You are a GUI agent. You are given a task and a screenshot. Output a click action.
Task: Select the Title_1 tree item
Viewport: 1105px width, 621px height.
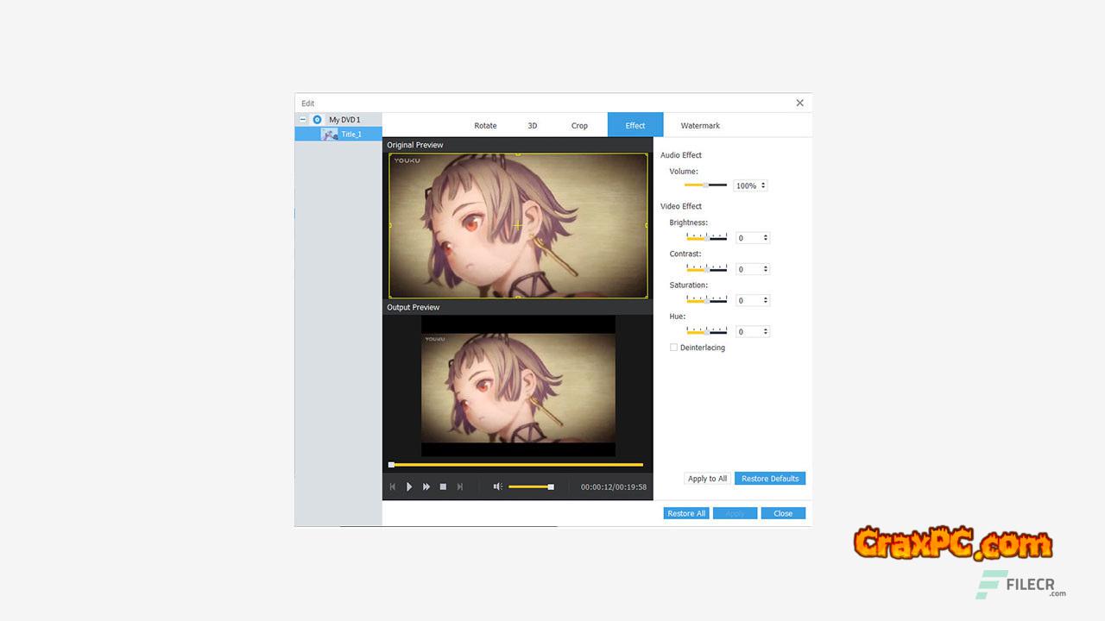pyautogui.click(x=338, y=134)
